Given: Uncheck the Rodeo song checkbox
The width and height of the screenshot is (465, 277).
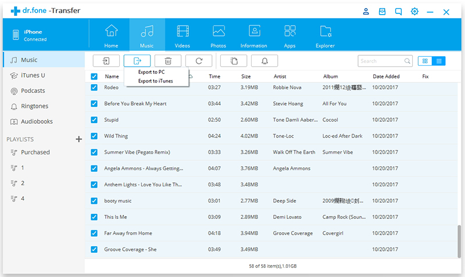Looking at the screenshot, I should 94,87.
